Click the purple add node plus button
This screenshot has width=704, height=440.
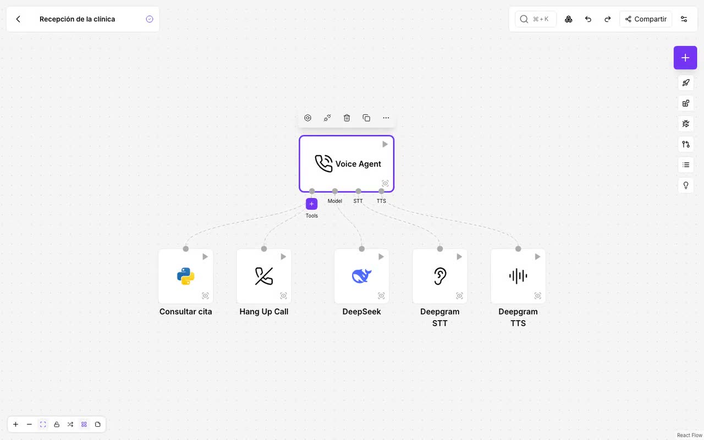pos(685,58)
